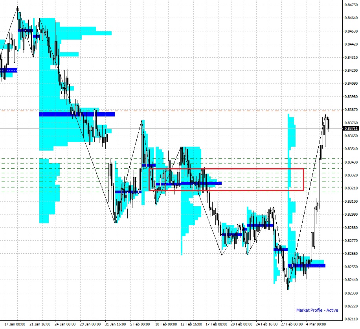Click the 12 Feb 16:00 time axis label
The height and width of the screenshot is (329, 360).
[x=191, y=324]
